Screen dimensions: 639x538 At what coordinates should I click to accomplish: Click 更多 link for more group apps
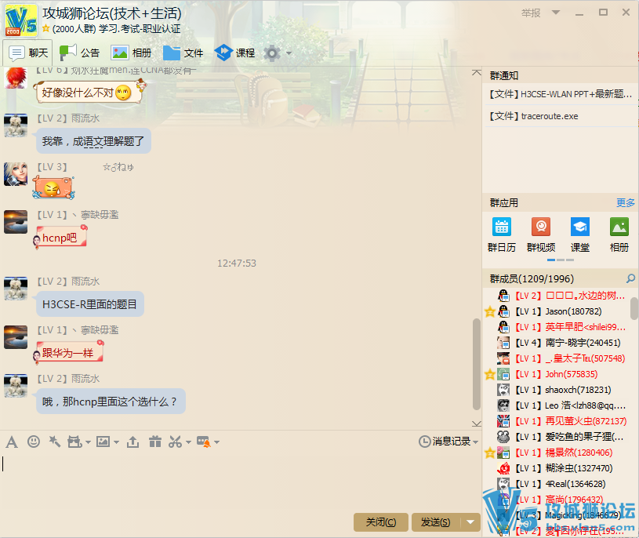coord(625,202)
